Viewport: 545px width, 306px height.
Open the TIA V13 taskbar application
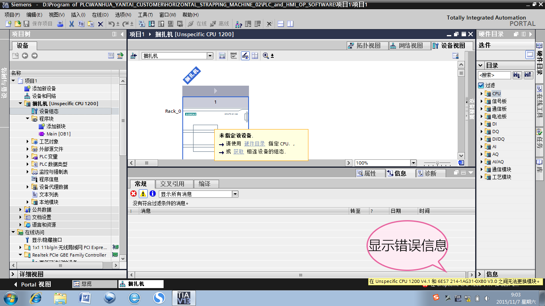184,298
